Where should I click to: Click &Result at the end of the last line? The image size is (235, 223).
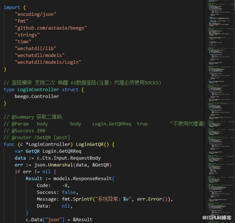click(83, 220)
